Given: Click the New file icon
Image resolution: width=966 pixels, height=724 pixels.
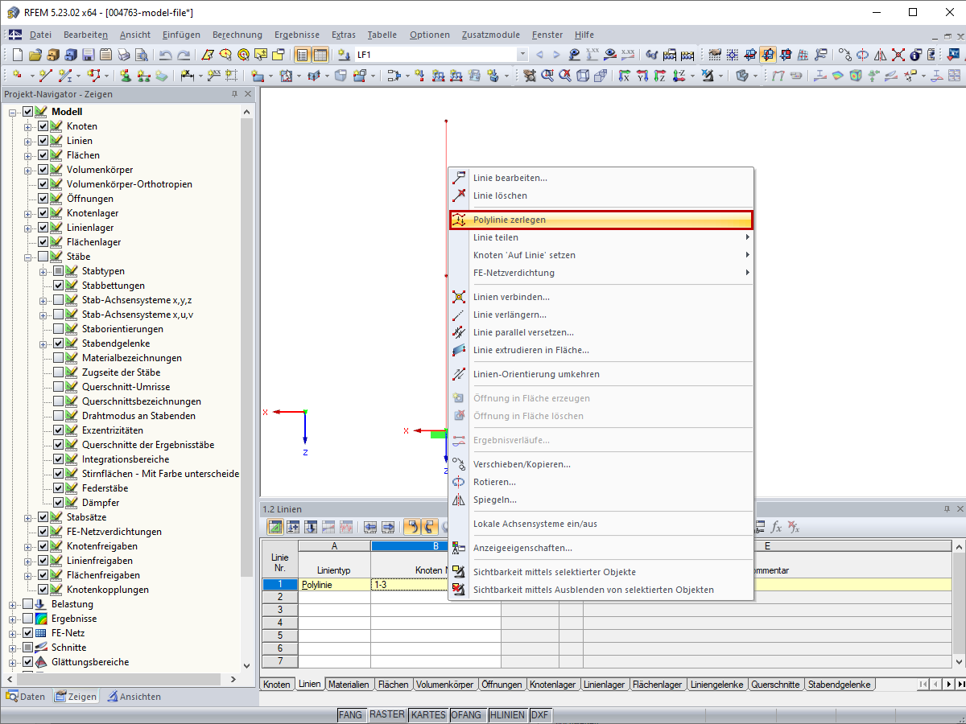Looking at the screenshot, I should (19, 55).
